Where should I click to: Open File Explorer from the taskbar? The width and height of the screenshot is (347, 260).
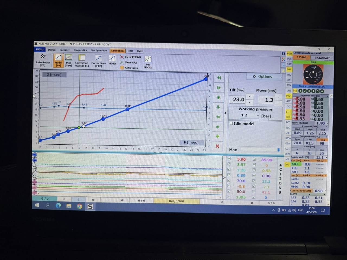pyautogui.click(x=69, y=206)
